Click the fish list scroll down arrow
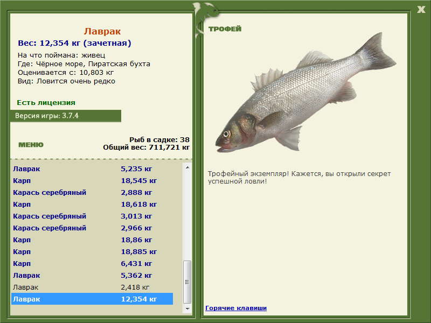This screenshot has width=431, height=323. (187, 309)
